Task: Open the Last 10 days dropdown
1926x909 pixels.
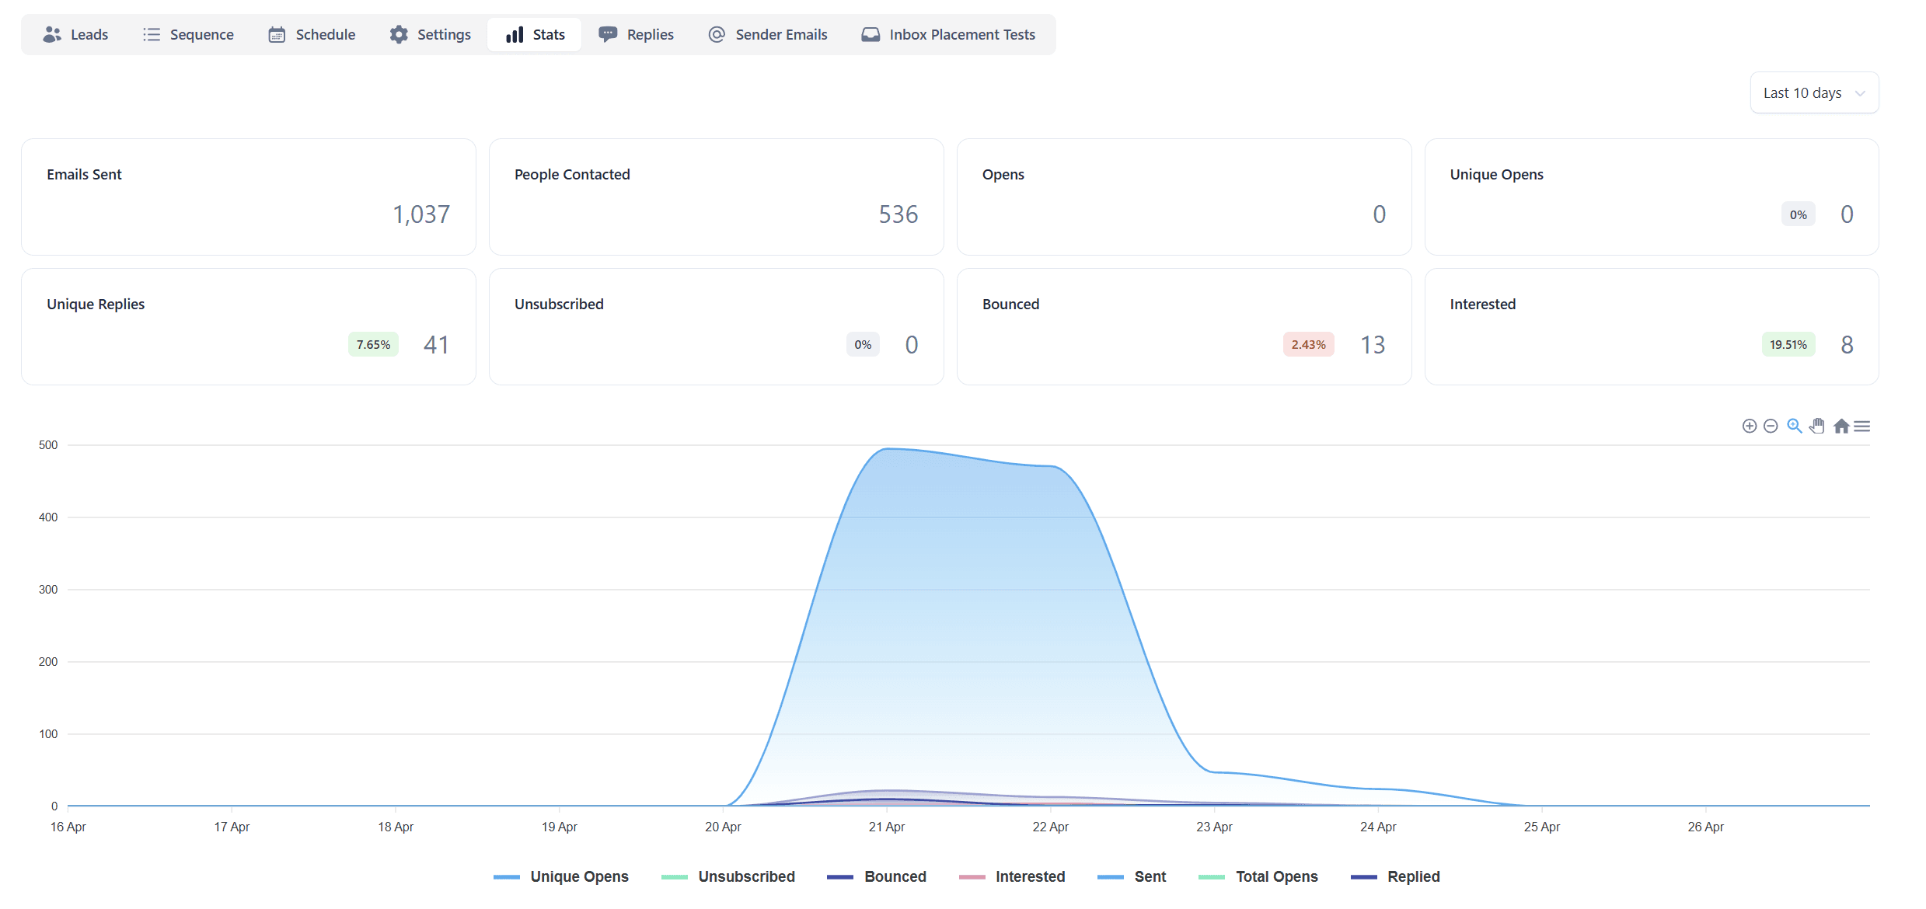Action: pos(1814,92)
